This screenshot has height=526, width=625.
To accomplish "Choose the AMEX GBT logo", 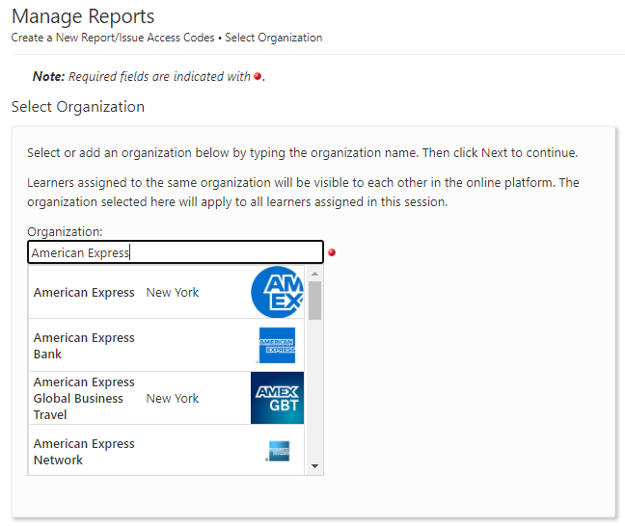I will click(x=278, y=398).
